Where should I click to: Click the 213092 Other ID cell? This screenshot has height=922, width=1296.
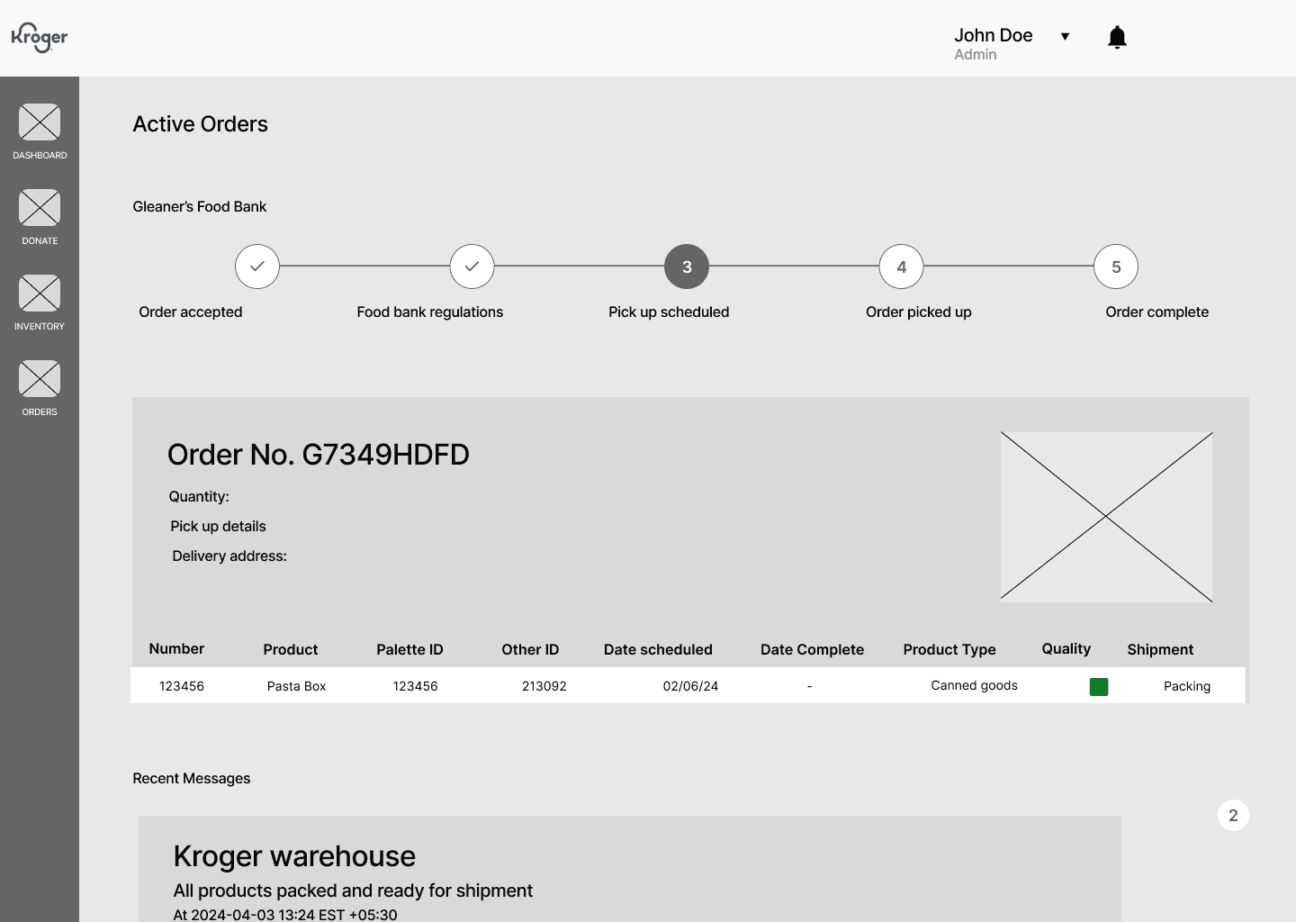tap(544, 686)
